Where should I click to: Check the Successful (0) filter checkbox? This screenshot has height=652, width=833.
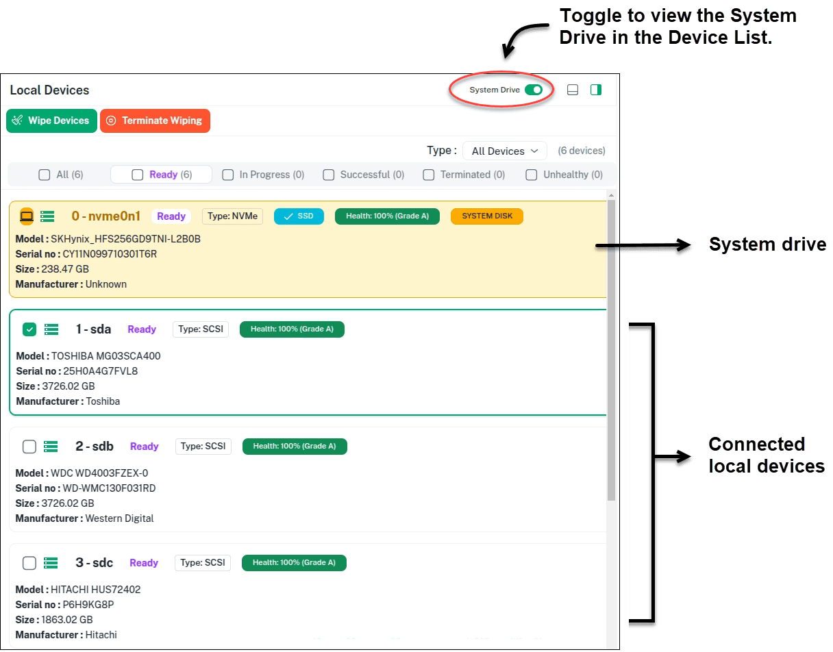point(329,175)
